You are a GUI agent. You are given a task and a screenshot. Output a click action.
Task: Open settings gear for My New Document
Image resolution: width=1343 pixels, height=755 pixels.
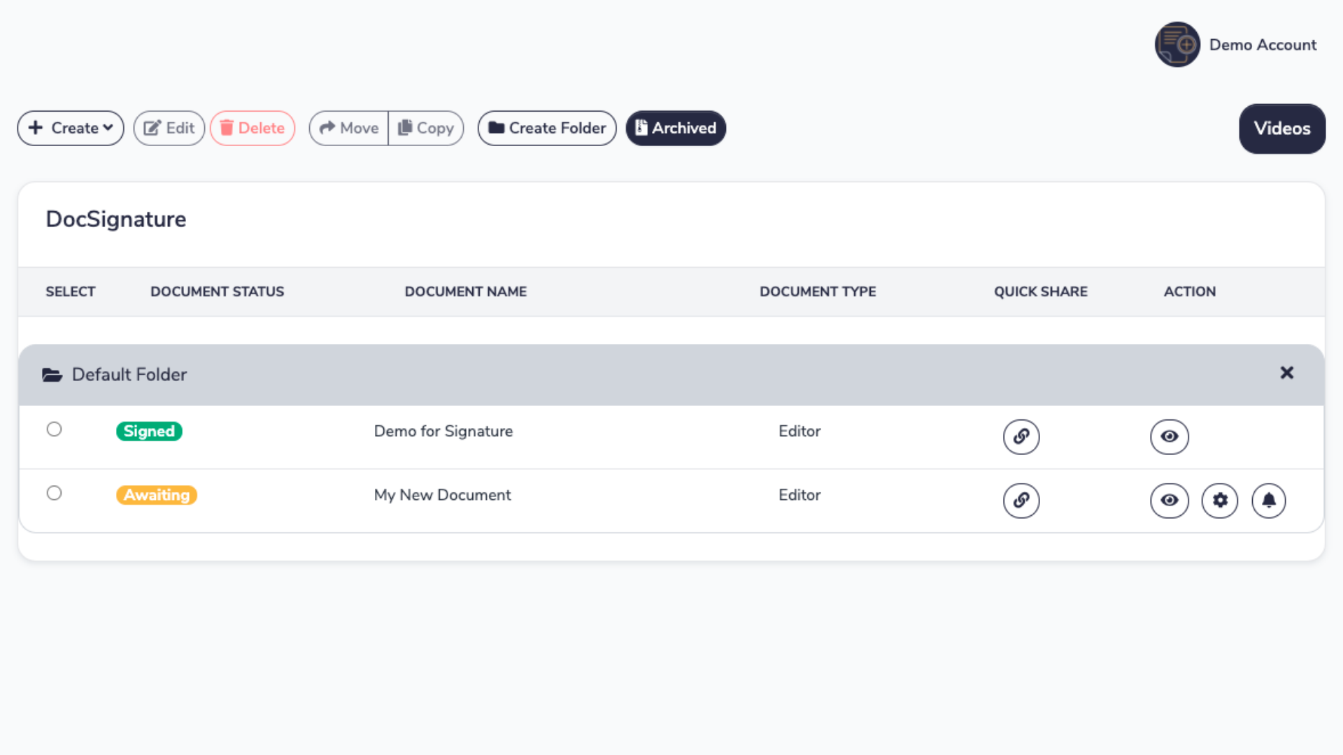tap(1220, 501)
